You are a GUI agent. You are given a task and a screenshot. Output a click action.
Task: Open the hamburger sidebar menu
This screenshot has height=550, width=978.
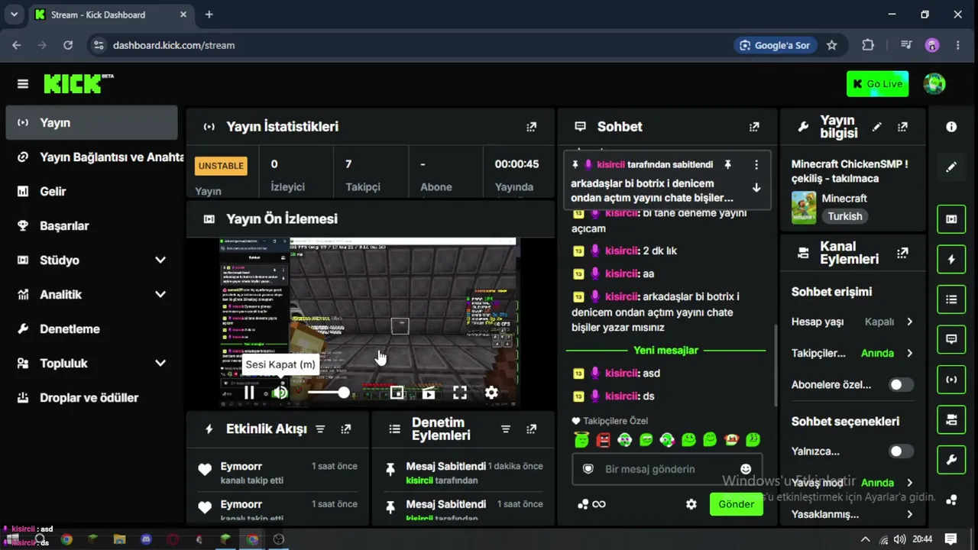(23, 84)
